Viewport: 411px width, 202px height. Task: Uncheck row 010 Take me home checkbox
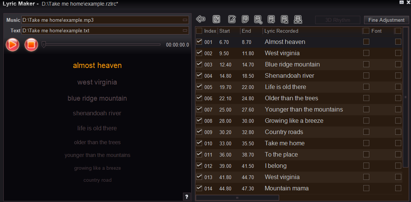pos(199,143)
